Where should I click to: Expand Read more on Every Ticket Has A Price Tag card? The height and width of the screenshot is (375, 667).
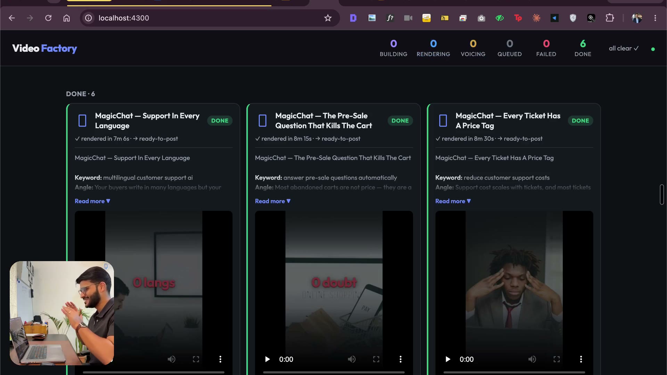click(453, 201)
